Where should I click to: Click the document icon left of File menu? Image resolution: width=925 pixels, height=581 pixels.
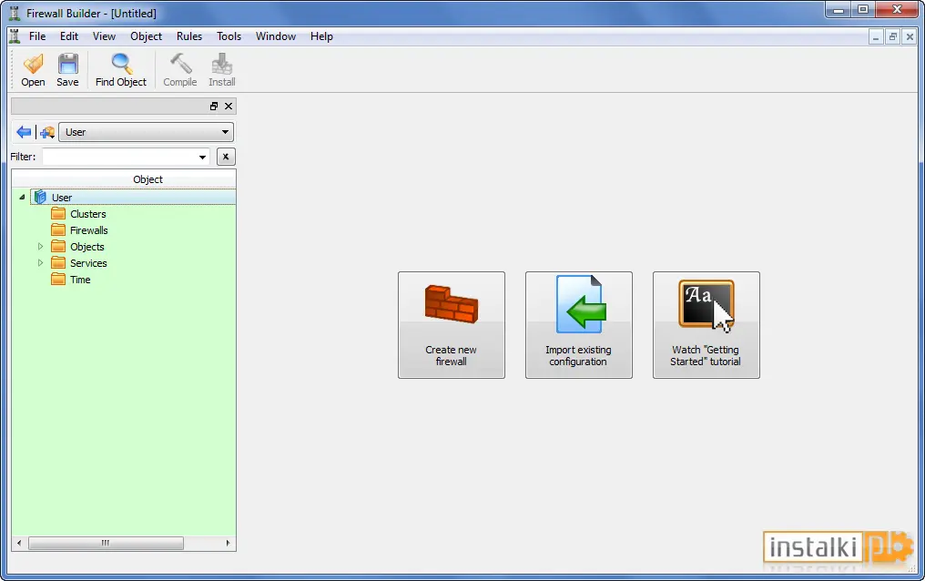pyautogui.click(x=15, y=36)
